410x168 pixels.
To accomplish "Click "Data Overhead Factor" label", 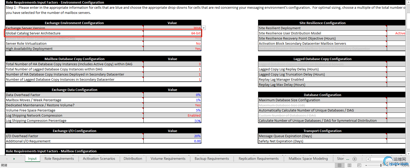I will click(23, 95).
